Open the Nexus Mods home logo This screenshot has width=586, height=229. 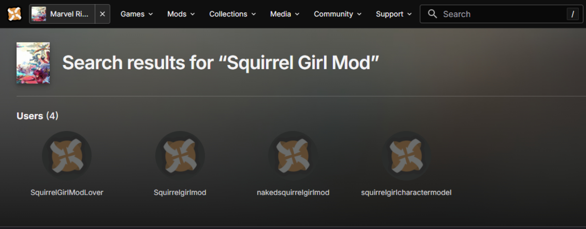pyautogui.click(x=14, y=14)
